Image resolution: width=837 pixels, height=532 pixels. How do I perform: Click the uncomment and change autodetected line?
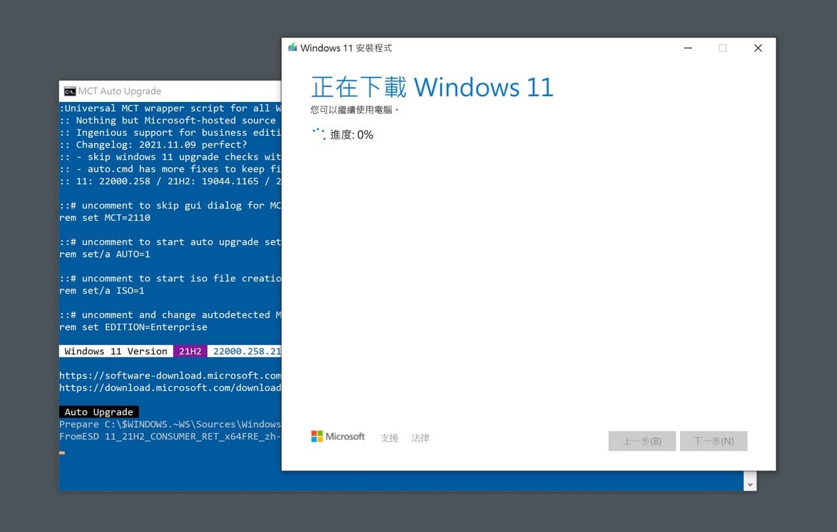click(170, 315)
